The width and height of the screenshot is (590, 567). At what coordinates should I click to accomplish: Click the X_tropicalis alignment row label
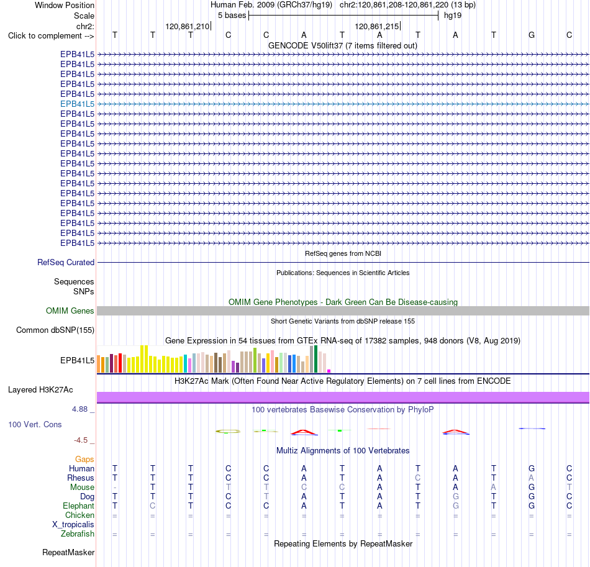pyautogui.click(x=73, y=525)
